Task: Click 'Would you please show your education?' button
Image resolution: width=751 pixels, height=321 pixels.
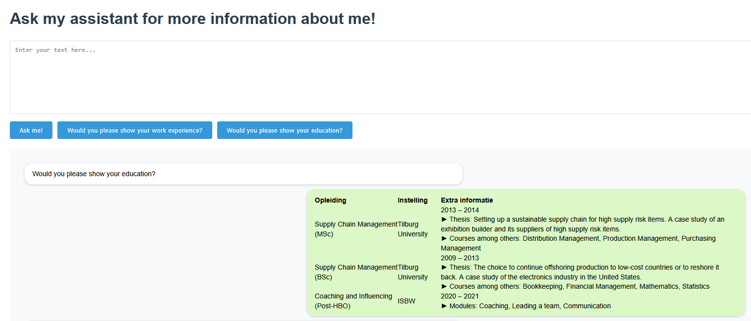Action: point(284,131)
